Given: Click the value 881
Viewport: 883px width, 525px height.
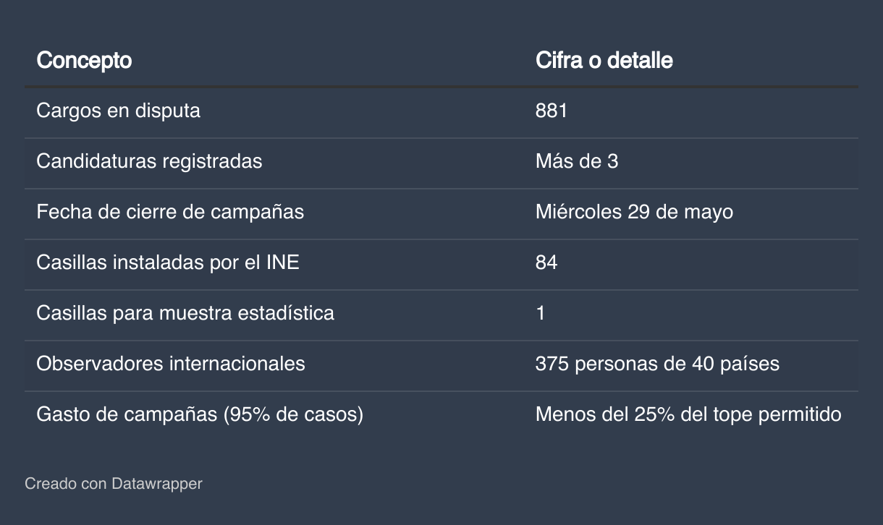Looking at the screenshot, I should click(x=551, y=111).
